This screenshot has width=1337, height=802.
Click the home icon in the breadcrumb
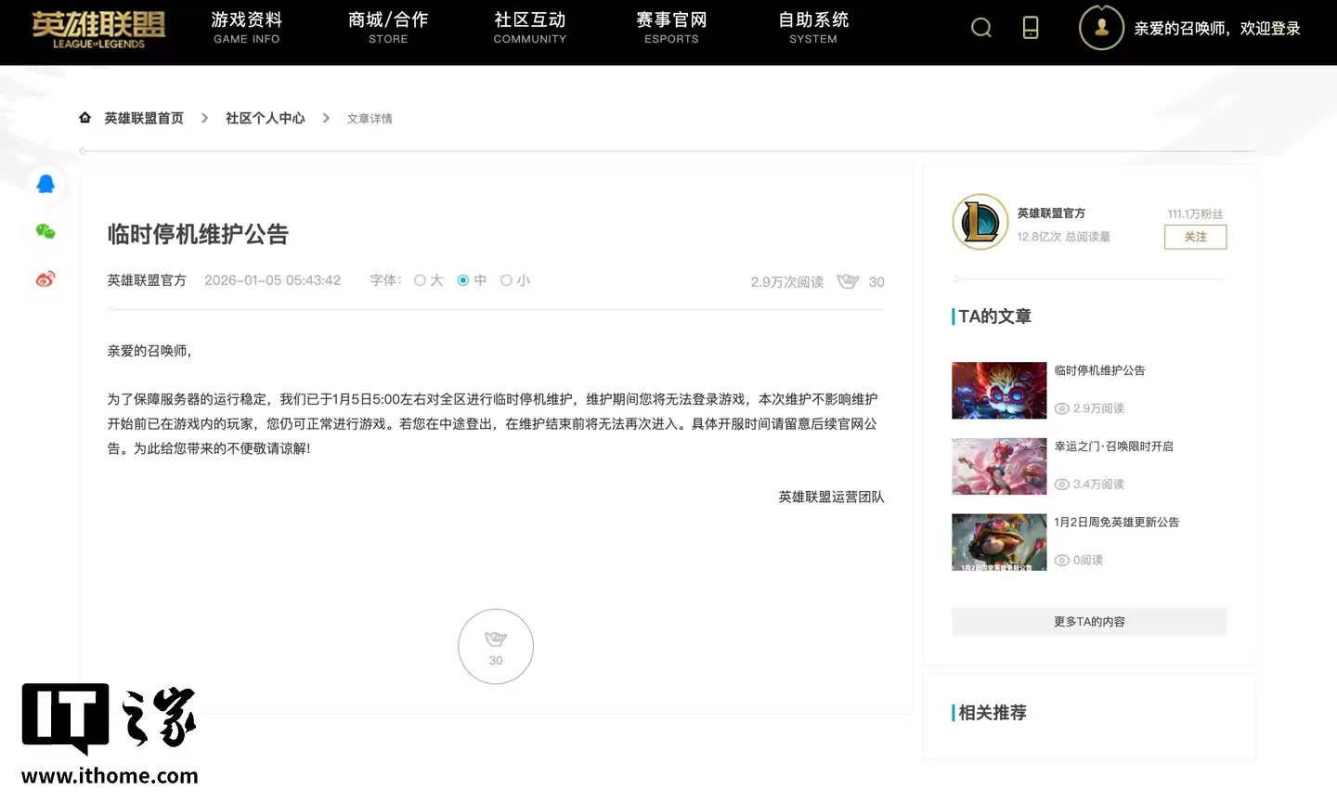[x=84, y=117]
